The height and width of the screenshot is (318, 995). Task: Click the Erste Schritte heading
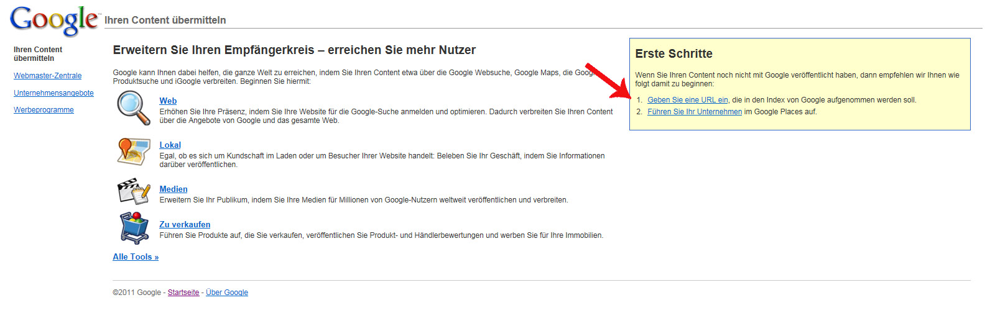[673, 54]
